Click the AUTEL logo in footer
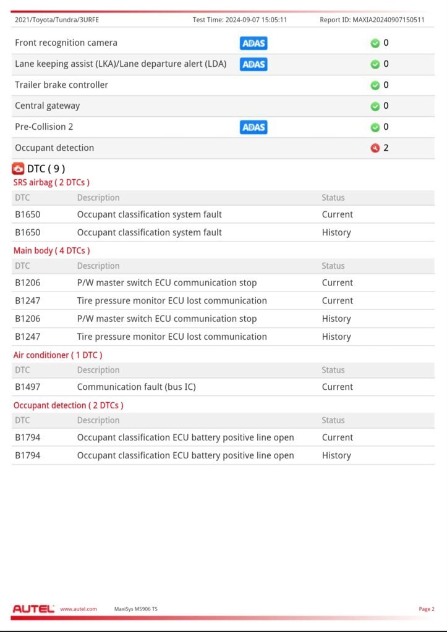Image resolution: width=447 pixels, height=632 pixels. point(33,609)
